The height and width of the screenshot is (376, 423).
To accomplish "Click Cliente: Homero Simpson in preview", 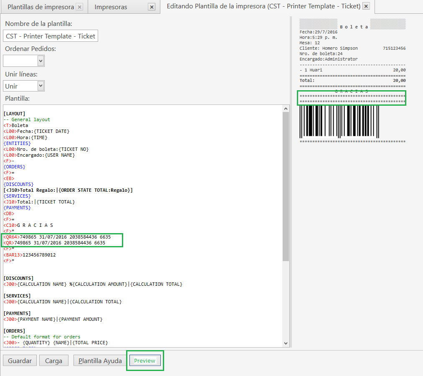I will click(x=329, y=48).
